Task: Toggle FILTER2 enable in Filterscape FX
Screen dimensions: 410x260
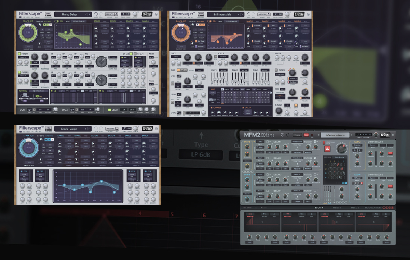Action: point(19,72)
